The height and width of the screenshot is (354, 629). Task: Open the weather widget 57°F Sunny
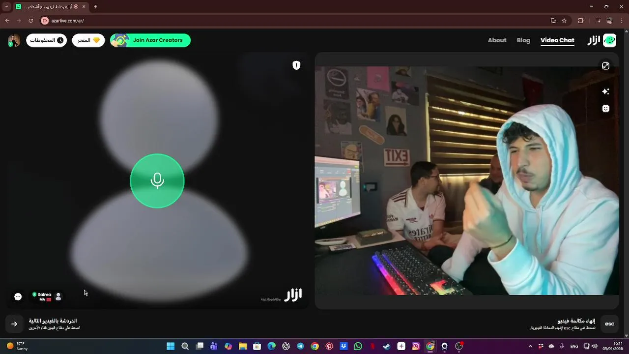click(x=17, y=346)
